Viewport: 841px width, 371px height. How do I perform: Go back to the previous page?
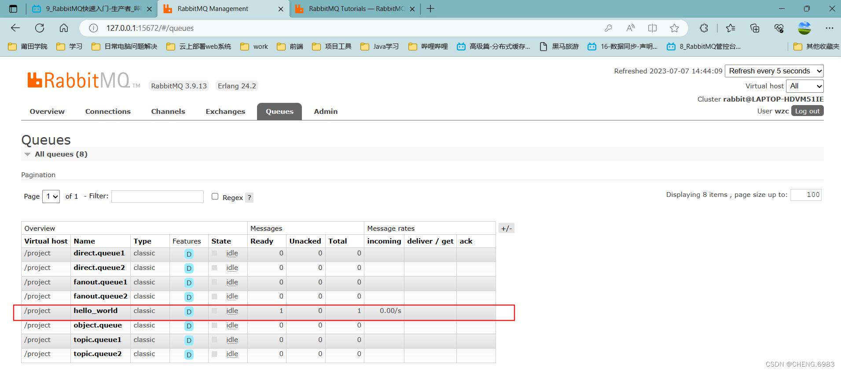(x=15, y=28)
